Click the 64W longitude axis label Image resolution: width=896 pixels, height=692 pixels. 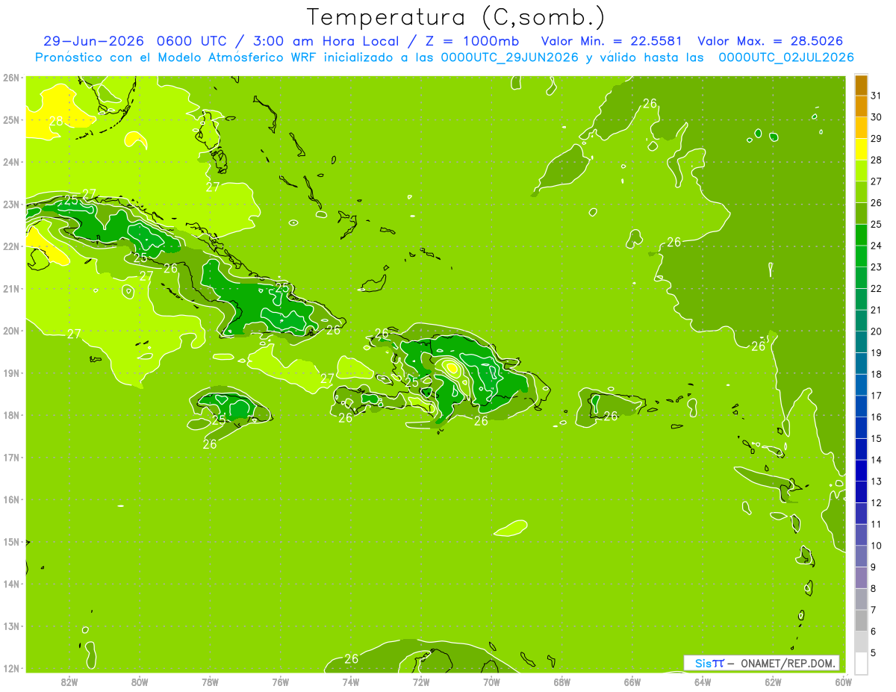(x=703, y=682)
